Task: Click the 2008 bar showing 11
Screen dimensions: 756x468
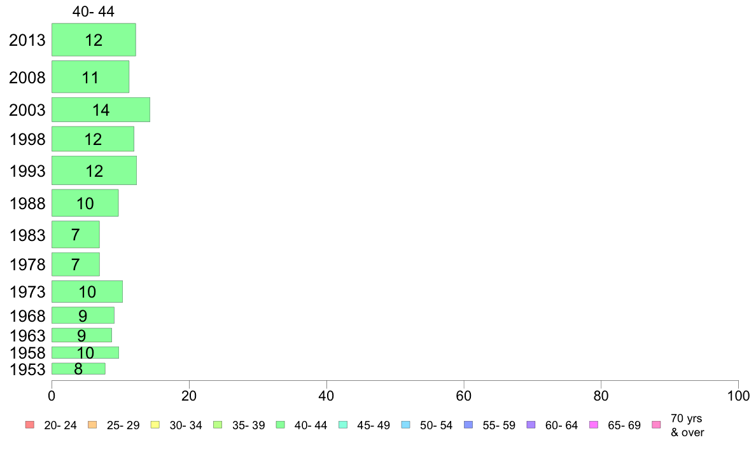Action: click(90, 77)
